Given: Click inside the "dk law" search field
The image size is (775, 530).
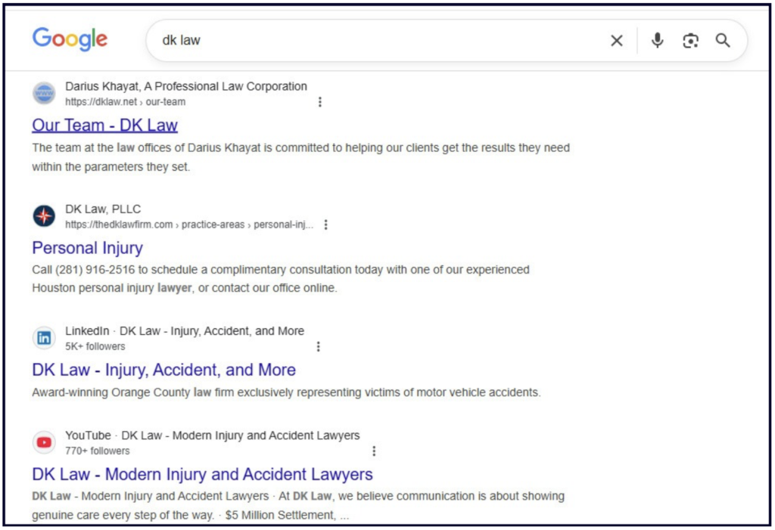Looking at the screenshot, I should click(378, 41).
